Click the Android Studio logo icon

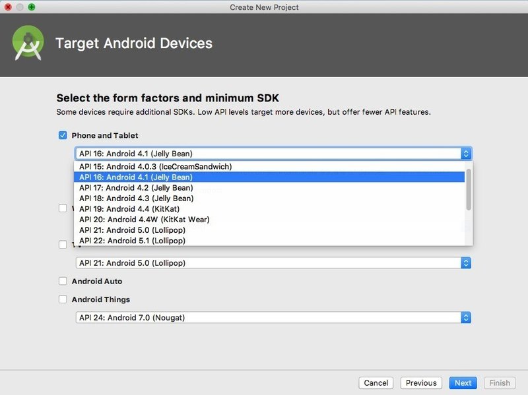pyautogui.click(x=28, y=43)
